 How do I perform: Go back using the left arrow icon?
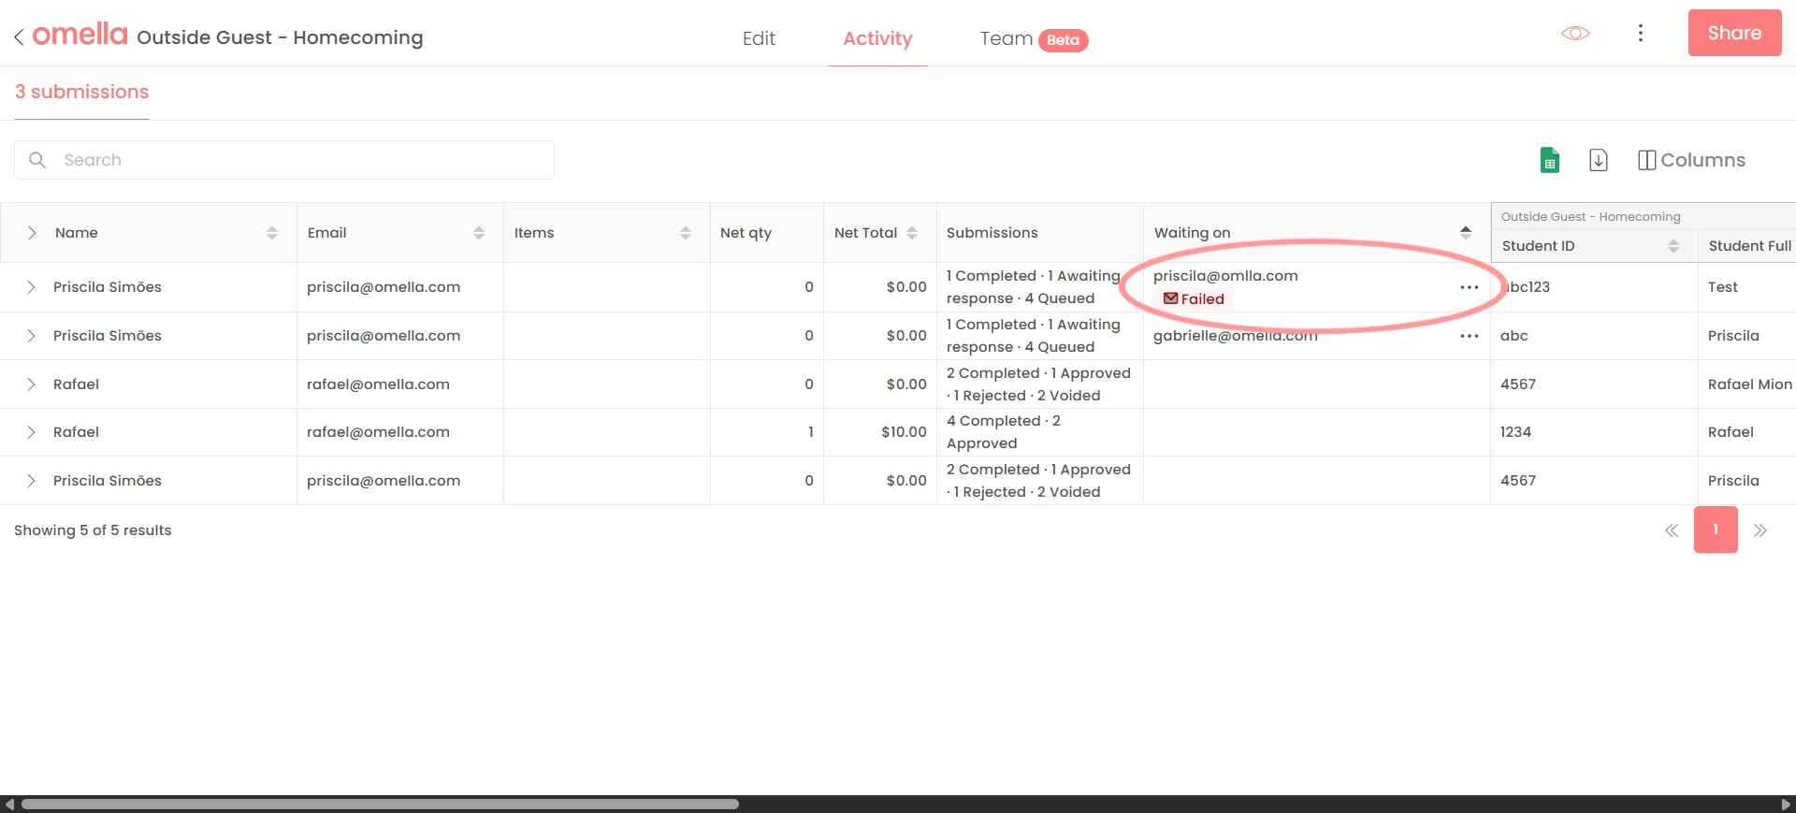click(19, 37)
